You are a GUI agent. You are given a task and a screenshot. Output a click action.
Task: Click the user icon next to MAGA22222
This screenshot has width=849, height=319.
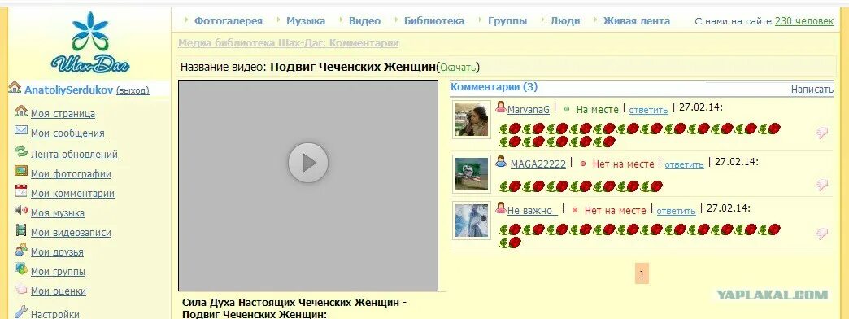tap(501, 161)
